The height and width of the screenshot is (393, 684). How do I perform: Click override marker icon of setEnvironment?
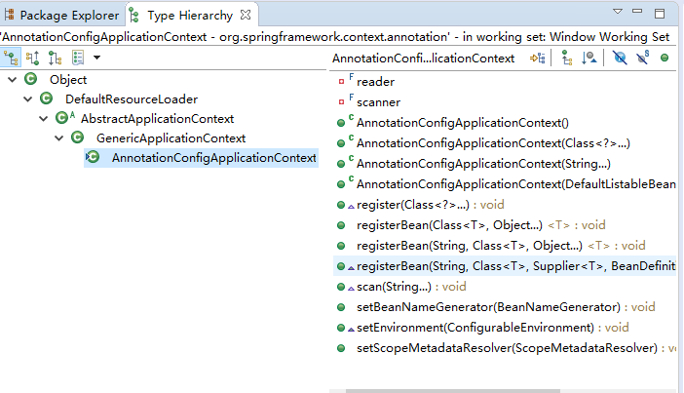(351, 330)
